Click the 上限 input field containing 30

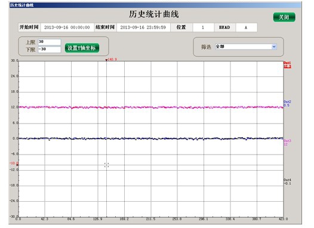(50, 42)
